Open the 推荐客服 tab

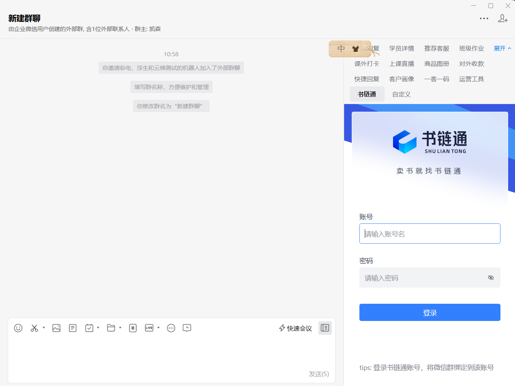pos(437,48)
